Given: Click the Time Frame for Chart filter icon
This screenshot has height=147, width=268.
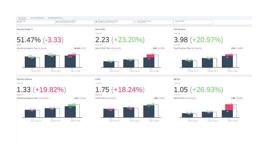Looking at the screenshot, I should 136,22.
